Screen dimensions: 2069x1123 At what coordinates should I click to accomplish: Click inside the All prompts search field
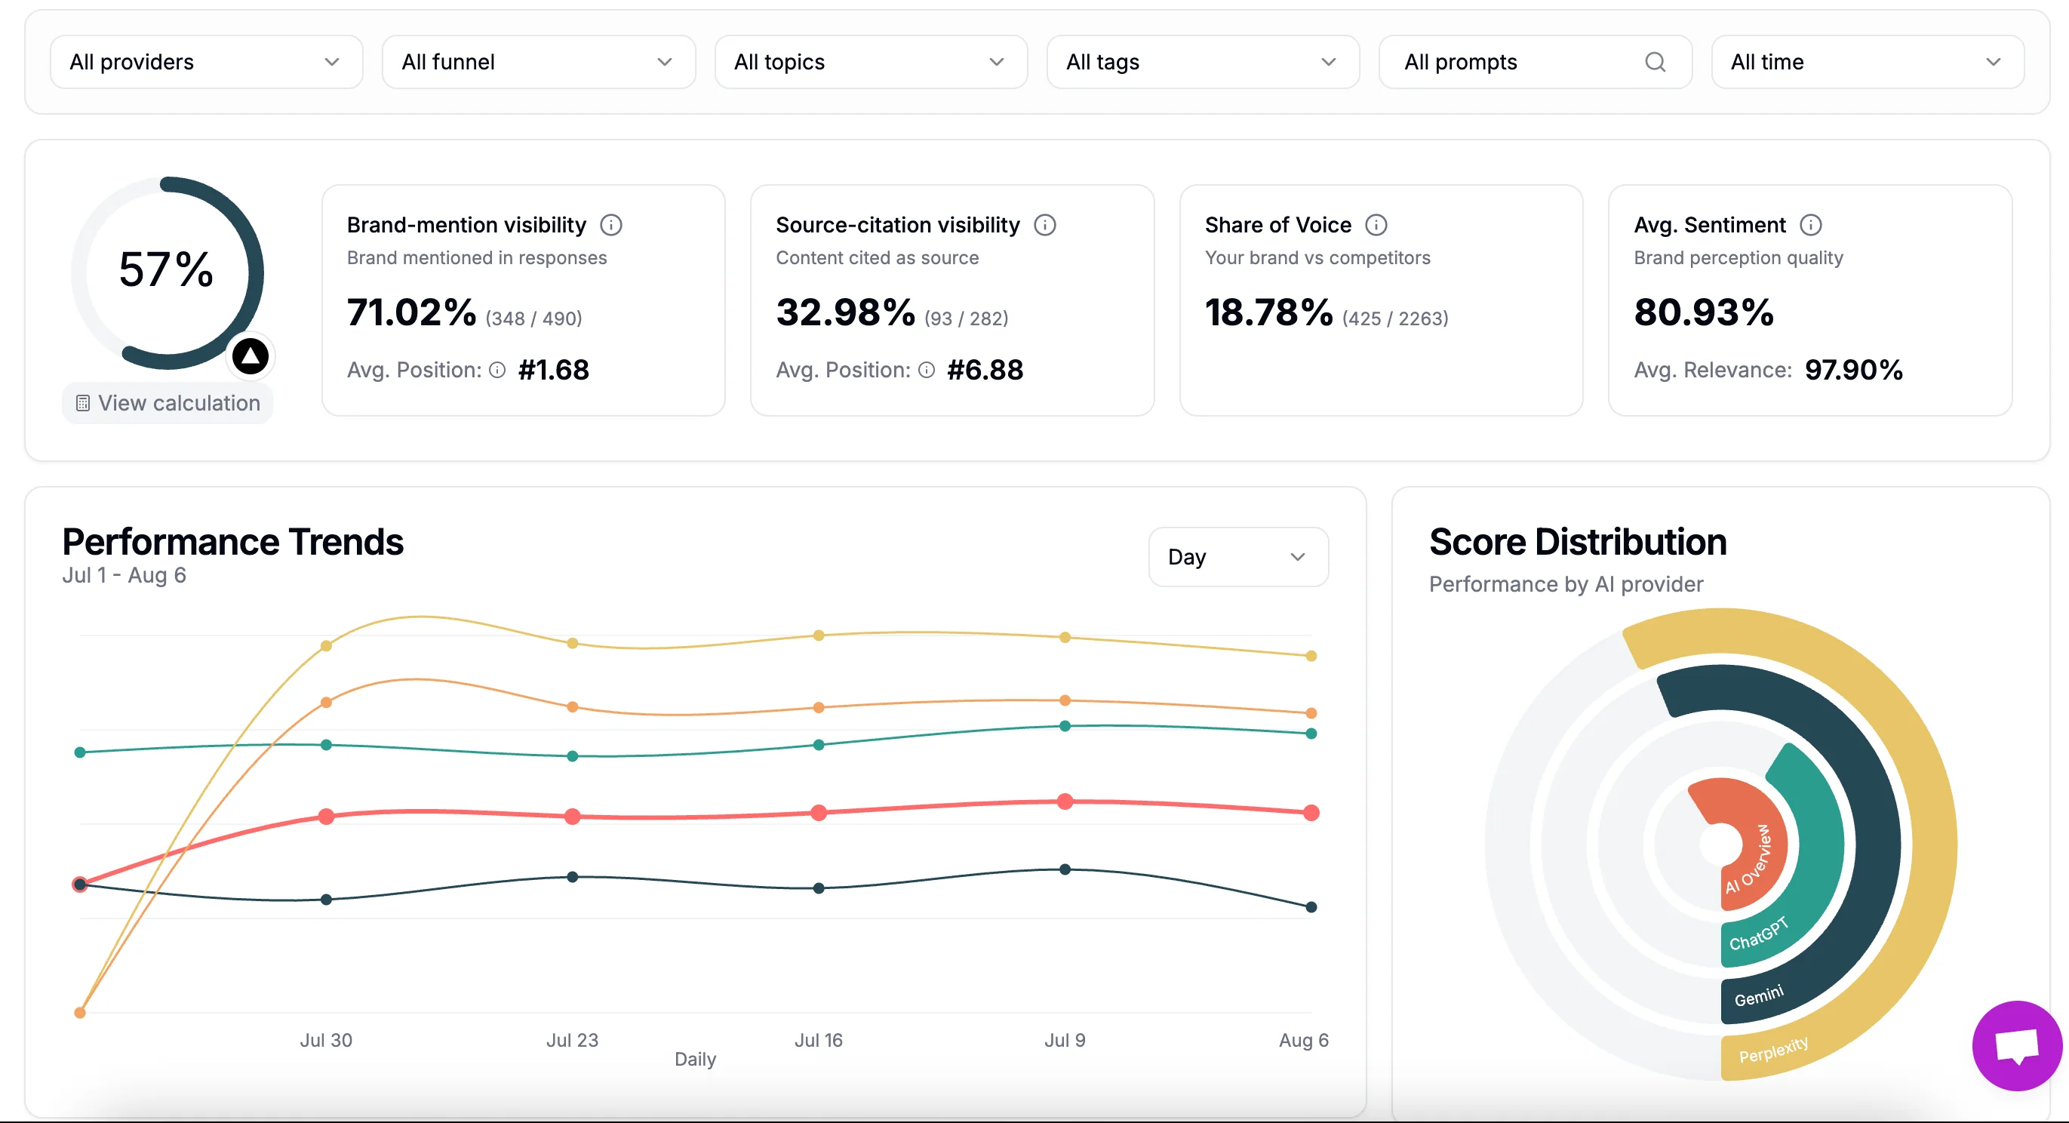pyautogui.click(x=1510, y=62)
